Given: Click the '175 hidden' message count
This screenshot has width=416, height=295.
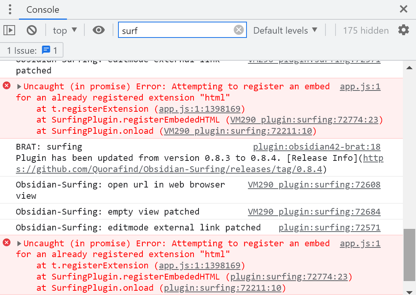Looking at the screenshot, I should click(366, 31).
